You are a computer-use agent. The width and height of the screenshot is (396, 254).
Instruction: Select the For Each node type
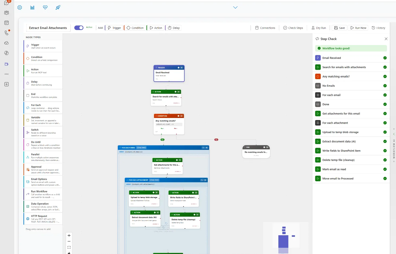(43, 108)
